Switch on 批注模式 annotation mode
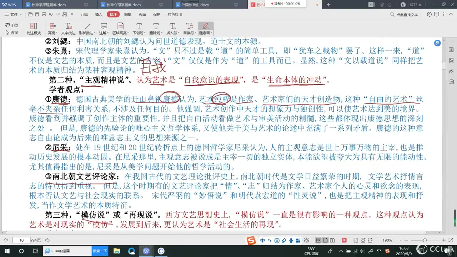The width and height of the screenshot is (457, 257). [34, 29]
